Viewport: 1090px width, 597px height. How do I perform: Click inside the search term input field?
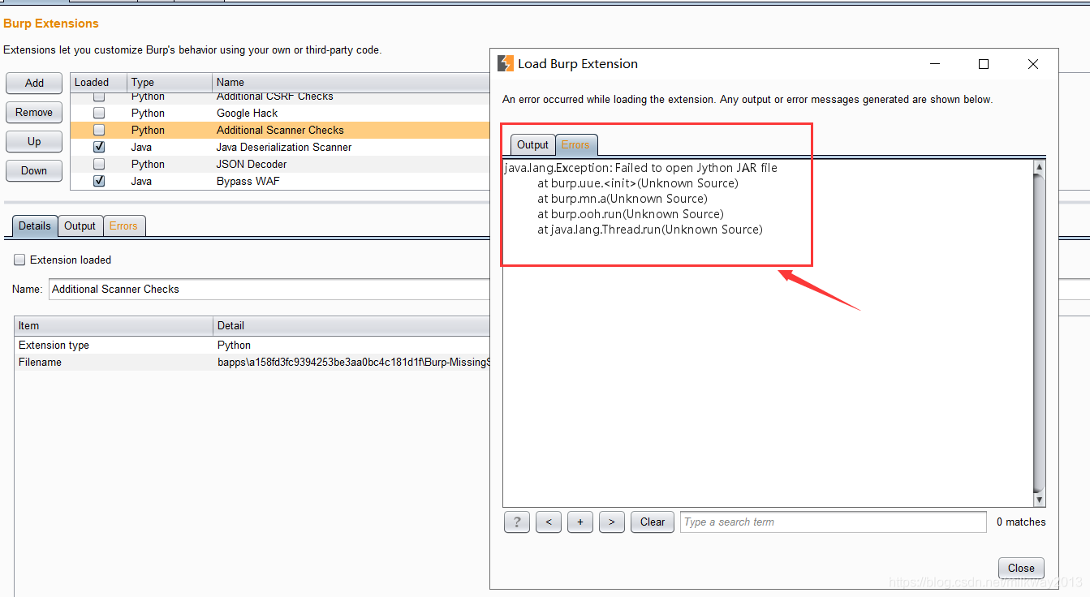(x=832, y=522)
